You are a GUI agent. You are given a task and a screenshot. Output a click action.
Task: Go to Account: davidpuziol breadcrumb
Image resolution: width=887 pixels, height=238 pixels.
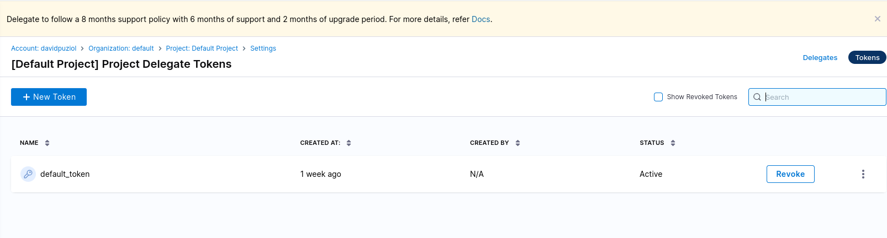(44, 48)
